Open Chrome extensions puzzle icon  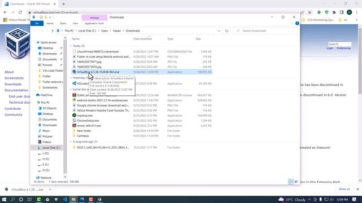[334, 12]
